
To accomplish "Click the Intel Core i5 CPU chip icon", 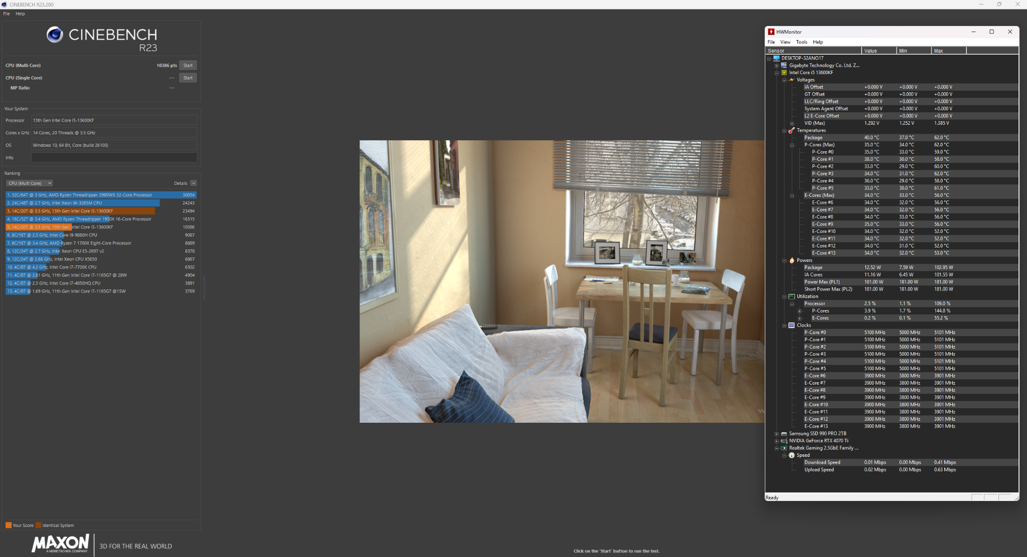I will pos(784,73).
